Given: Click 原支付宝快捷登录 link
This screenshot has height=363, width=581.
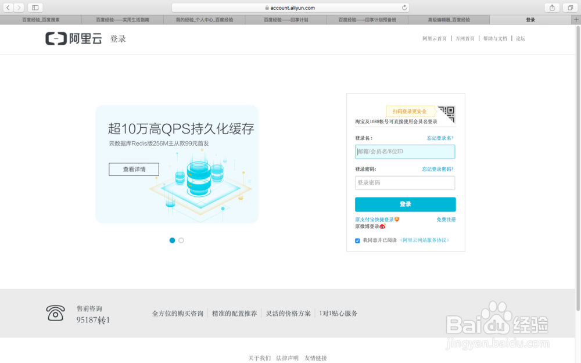Looking at the screenshot, I should pyautogui.click(x=374, y=220).
